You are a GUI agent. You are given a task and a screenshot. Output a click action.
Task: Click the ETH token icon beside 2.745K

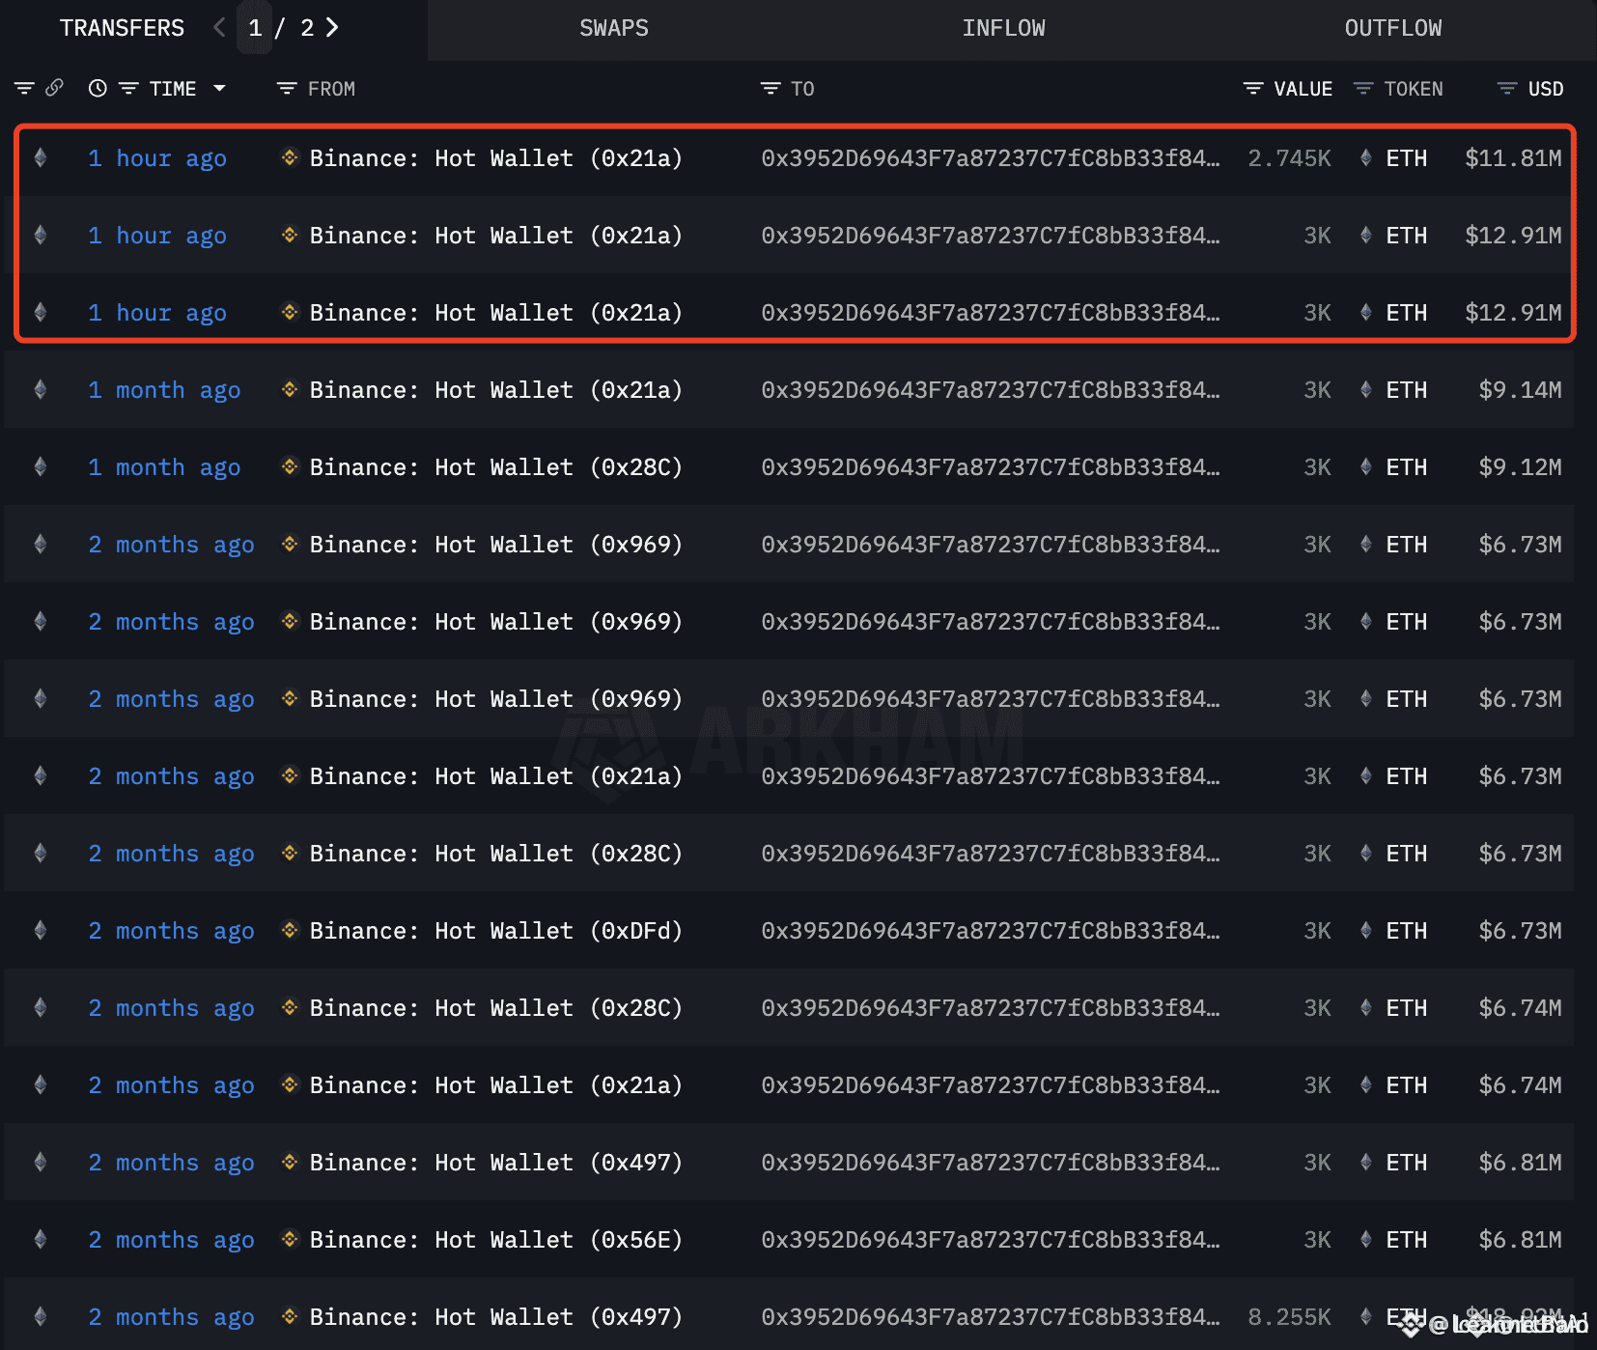(x=1365, y=157)
